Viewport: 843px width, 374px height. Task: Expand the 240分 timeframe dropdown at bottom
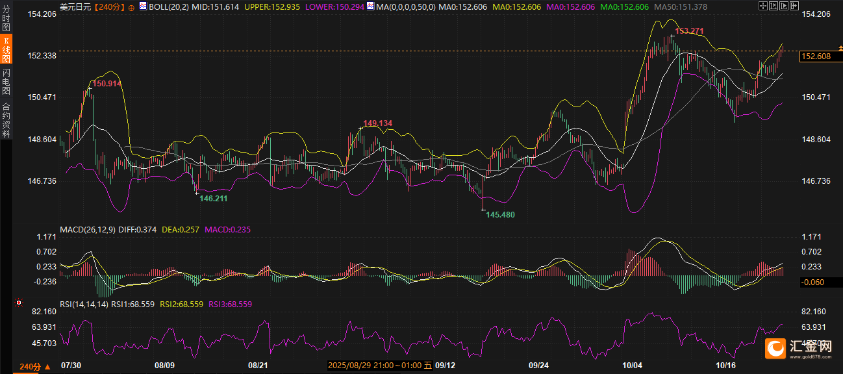point(35,367)
